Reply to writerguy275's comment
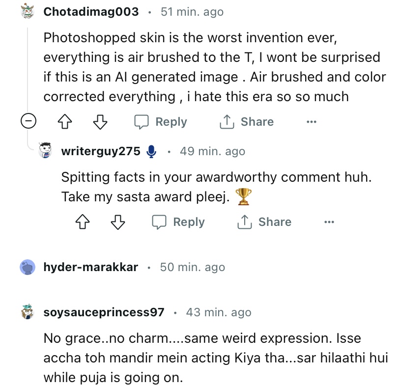This screenshot has height=386, width=400. pos(178,222)
